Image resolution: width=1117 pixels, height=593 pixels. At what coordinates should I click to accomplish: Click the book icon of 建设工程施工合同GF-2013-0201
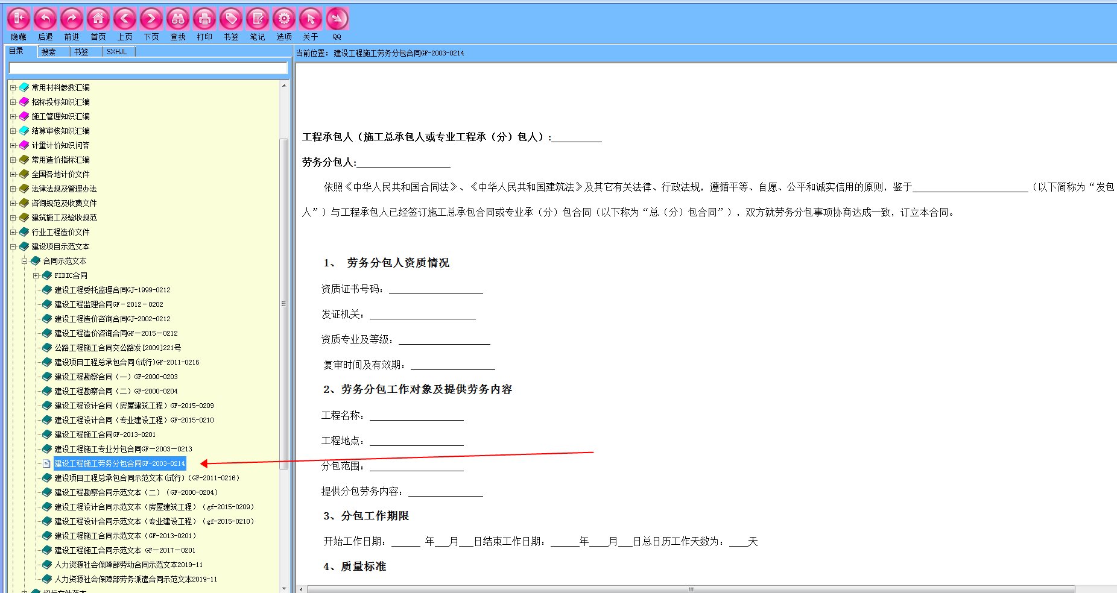[47, 435]
